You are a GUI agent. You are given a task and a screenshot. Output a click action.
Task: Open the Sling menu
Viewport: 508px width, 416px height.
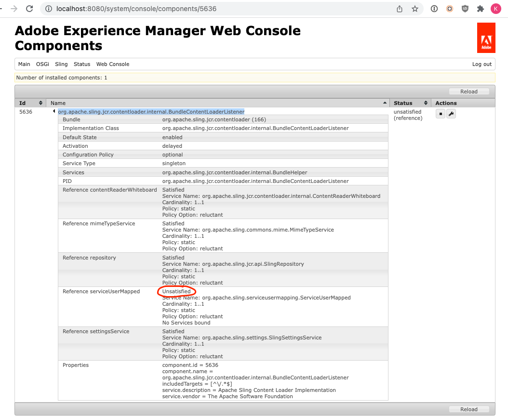(x=61, y=64)
